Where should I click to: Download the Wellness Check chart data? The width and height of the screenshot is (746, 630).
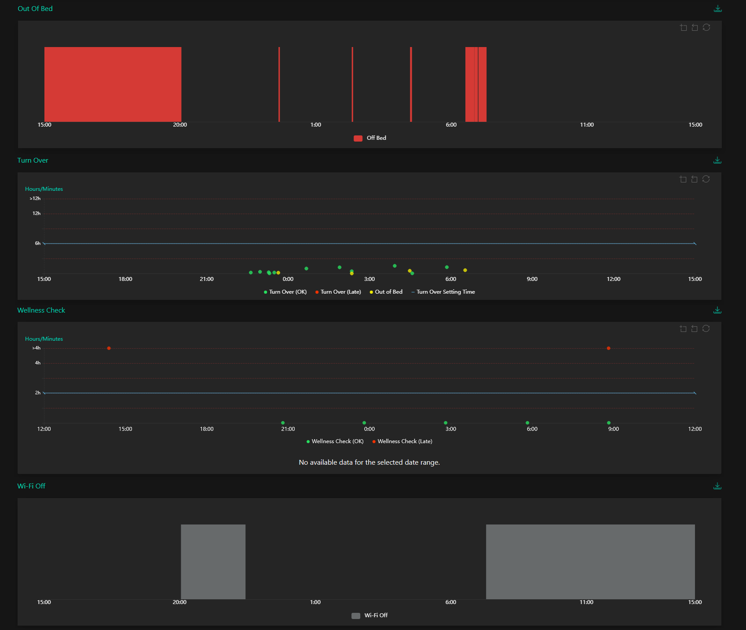(x=717, y=310)
